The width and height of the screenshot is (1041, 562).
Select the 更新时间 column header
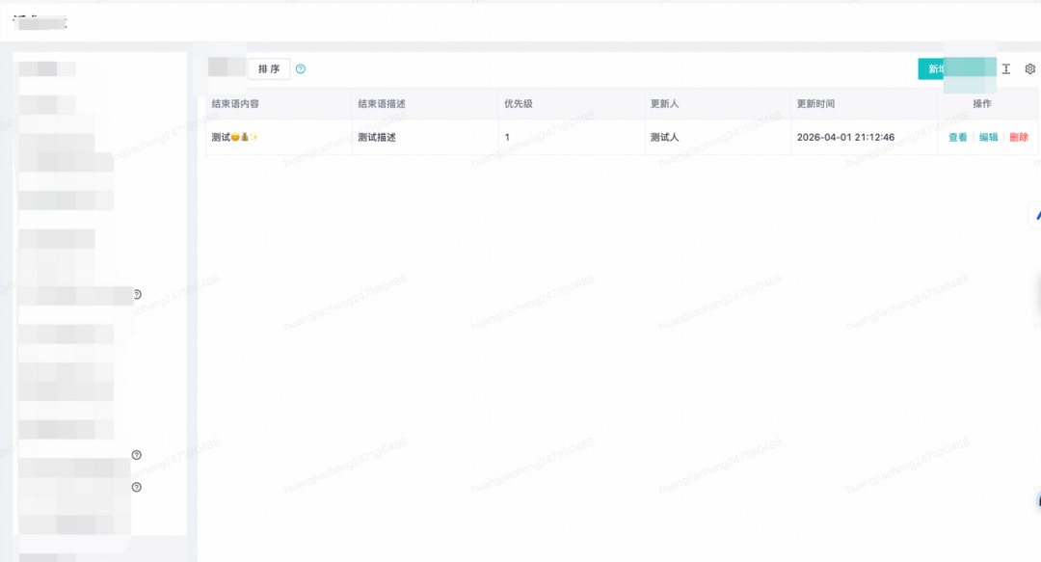pyautogui.click(x=865, y=104)
